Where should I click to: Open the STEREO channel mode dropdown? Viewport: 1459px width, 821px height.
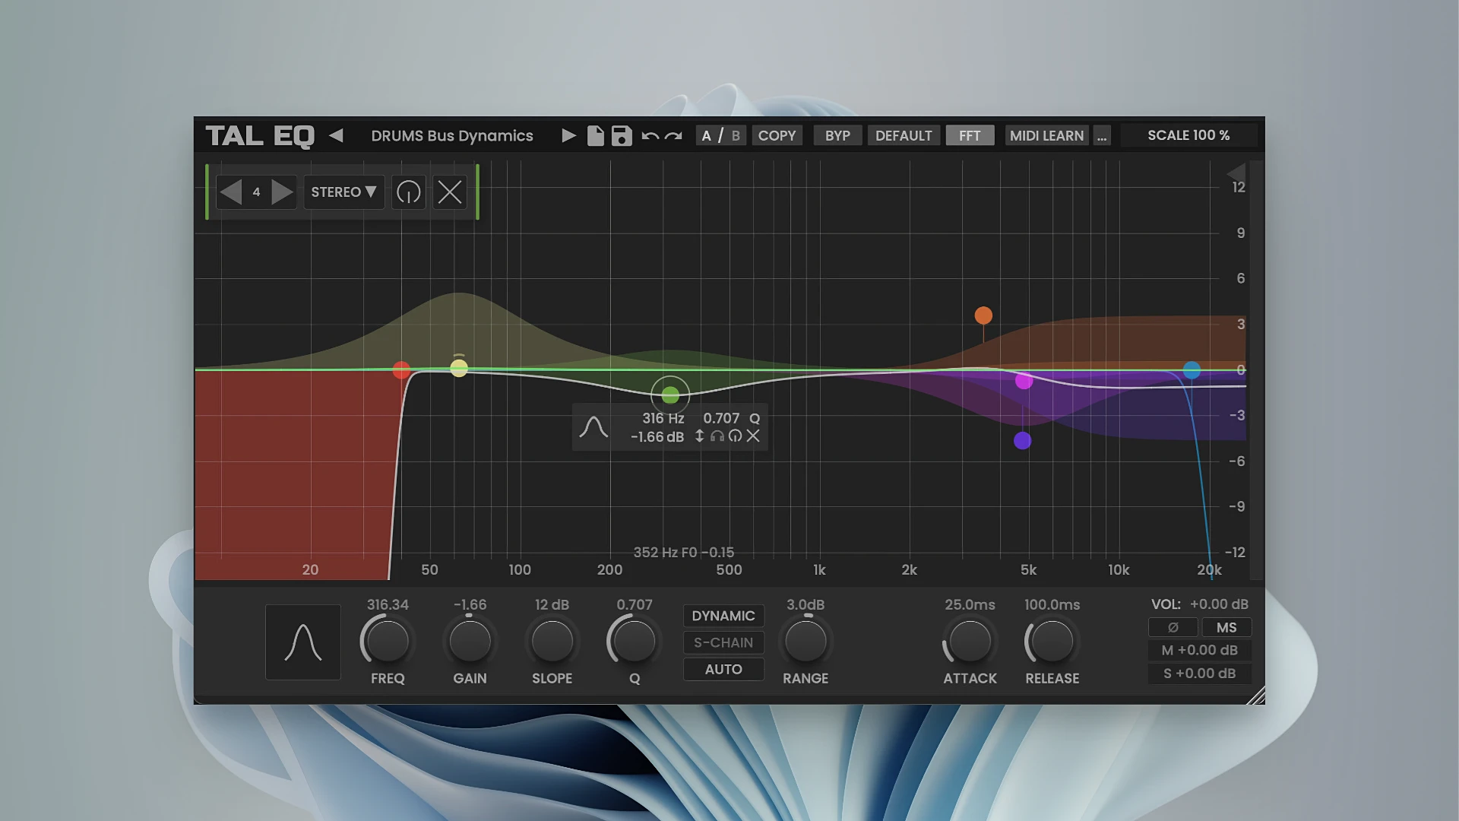coord(343,192)
